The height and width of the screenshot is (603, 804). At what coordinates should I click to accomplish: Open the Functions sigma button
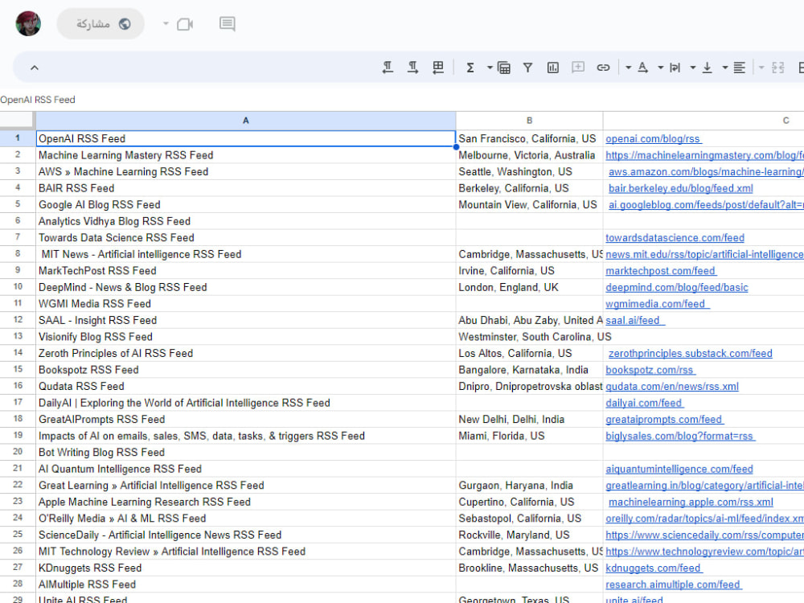click(x=470, y=68)
